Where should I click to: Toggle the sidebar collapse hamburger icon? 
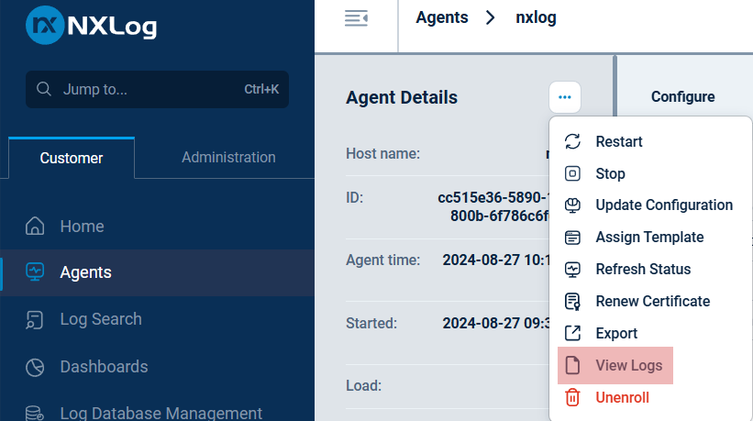click(x=356, y=18)
